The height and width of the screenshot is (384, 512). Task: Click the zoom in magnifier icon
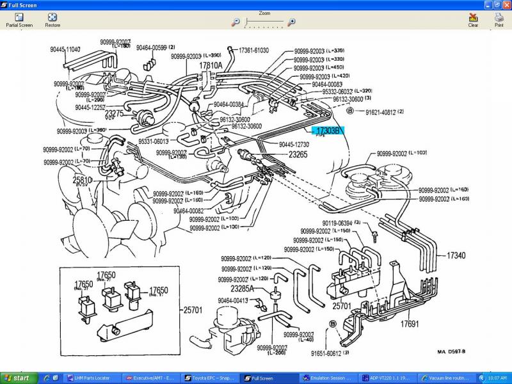point(292,22)
